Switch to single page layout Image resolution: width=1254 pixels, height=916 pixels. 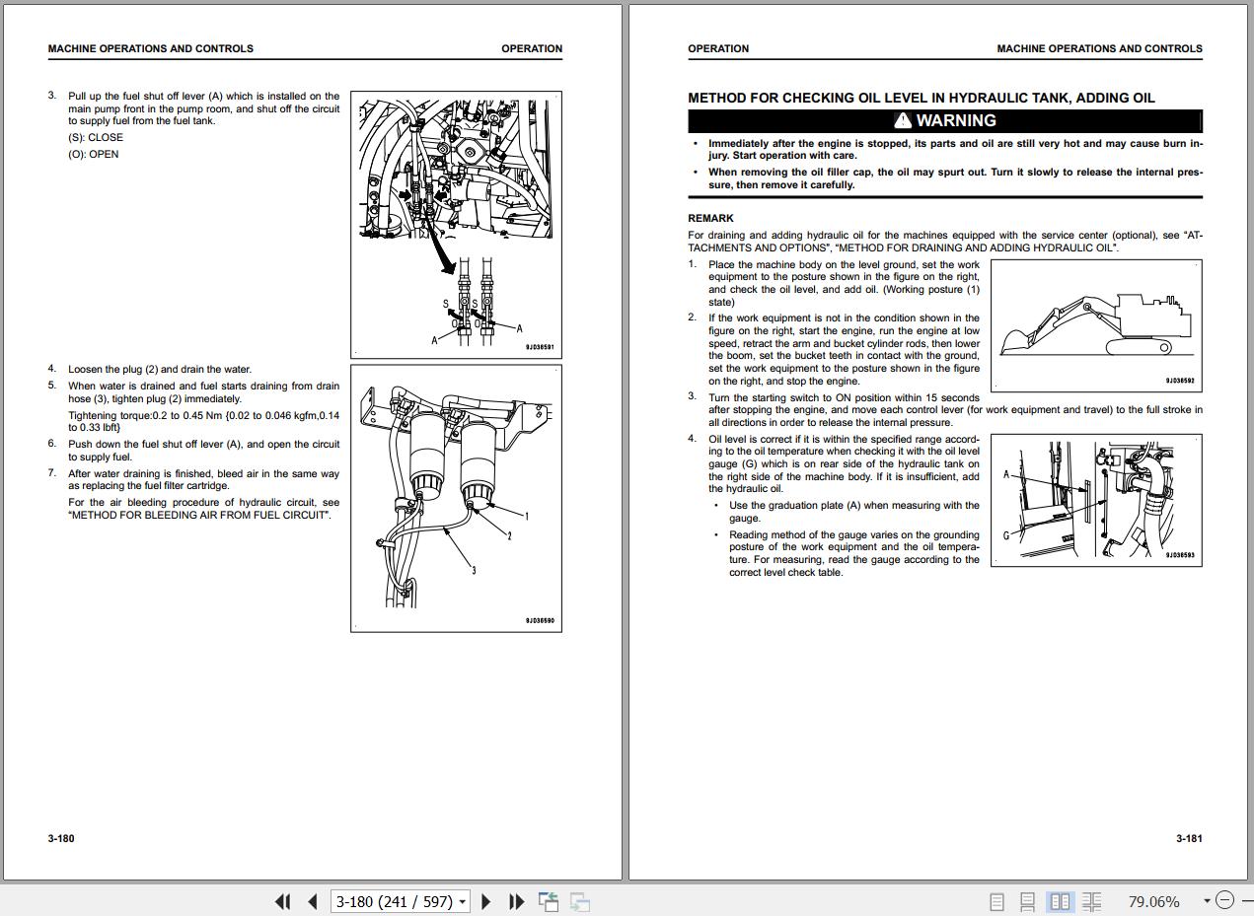pos(996,901)
